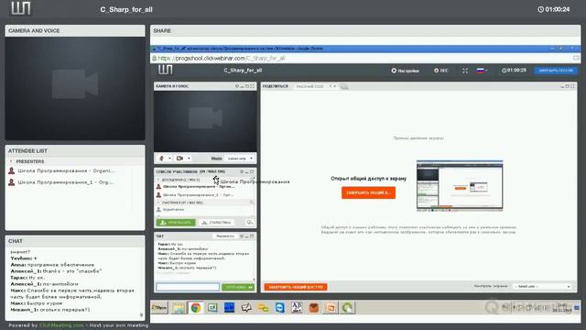Screen dimensions: 586x330
Task: Click the green circular arrow icon on taskbar
Action: coord(347,308)
